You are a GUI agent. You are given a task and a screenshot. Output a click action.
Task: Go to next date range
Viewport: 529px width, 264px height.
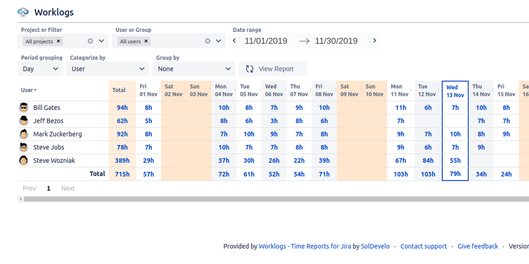(374, 41)
